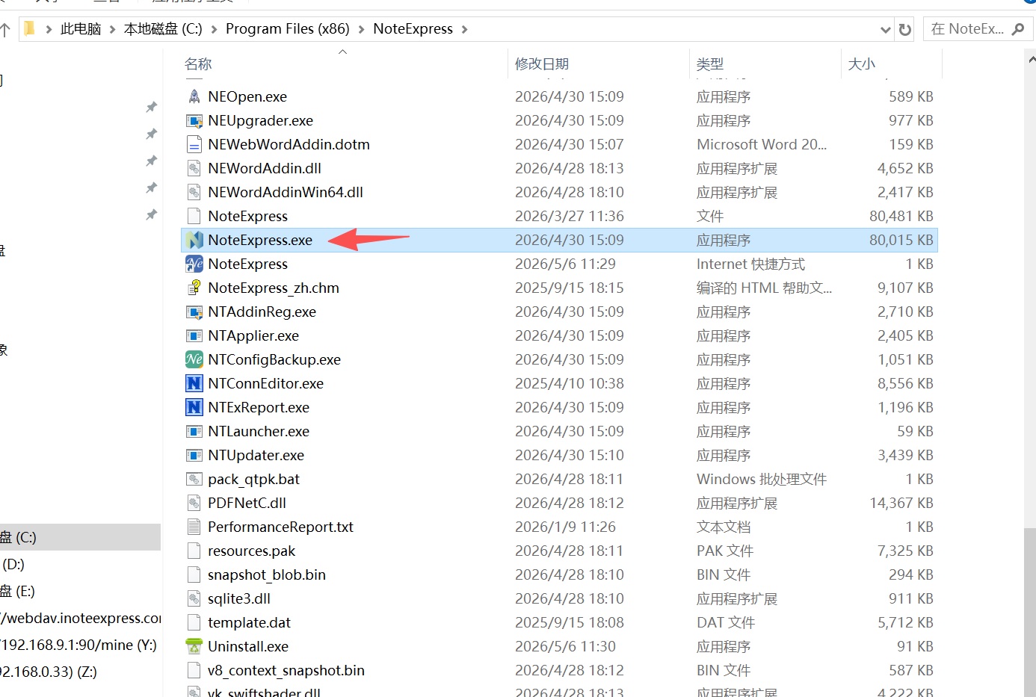Image resolution: width=1036 pixels, height=697 pixels.
Task: Click the 2025/4/10 10:38 date cell
Action: pos(570,383)
